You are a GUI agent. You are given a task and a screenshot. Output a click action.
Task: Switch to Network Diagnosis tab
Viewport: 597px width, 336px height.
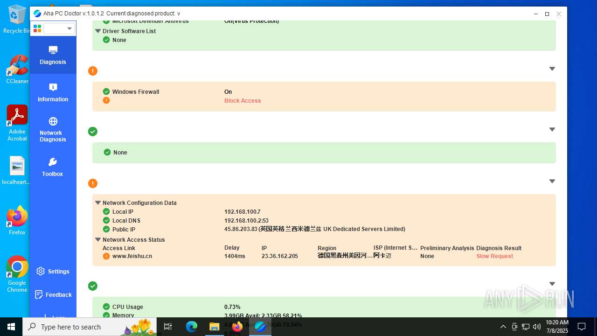(53, 129)
